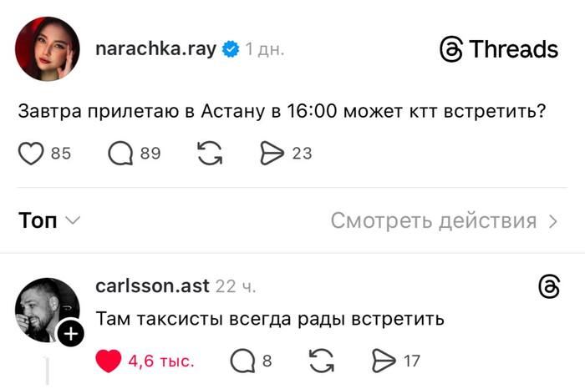Open the Threads logo in the header
The width and height of the screenshot is (585, 389).
pyautogui.click(x=499, y=49)
